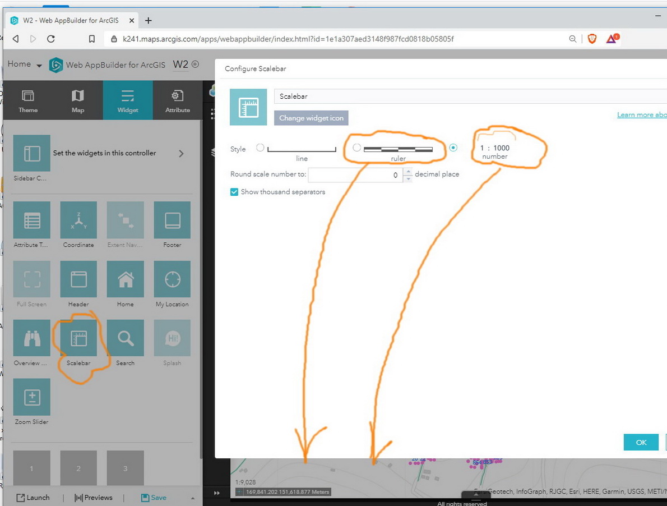Click the Search widget magnifier tile
This screenshot has height=506, width=667.
pos(125,338)
